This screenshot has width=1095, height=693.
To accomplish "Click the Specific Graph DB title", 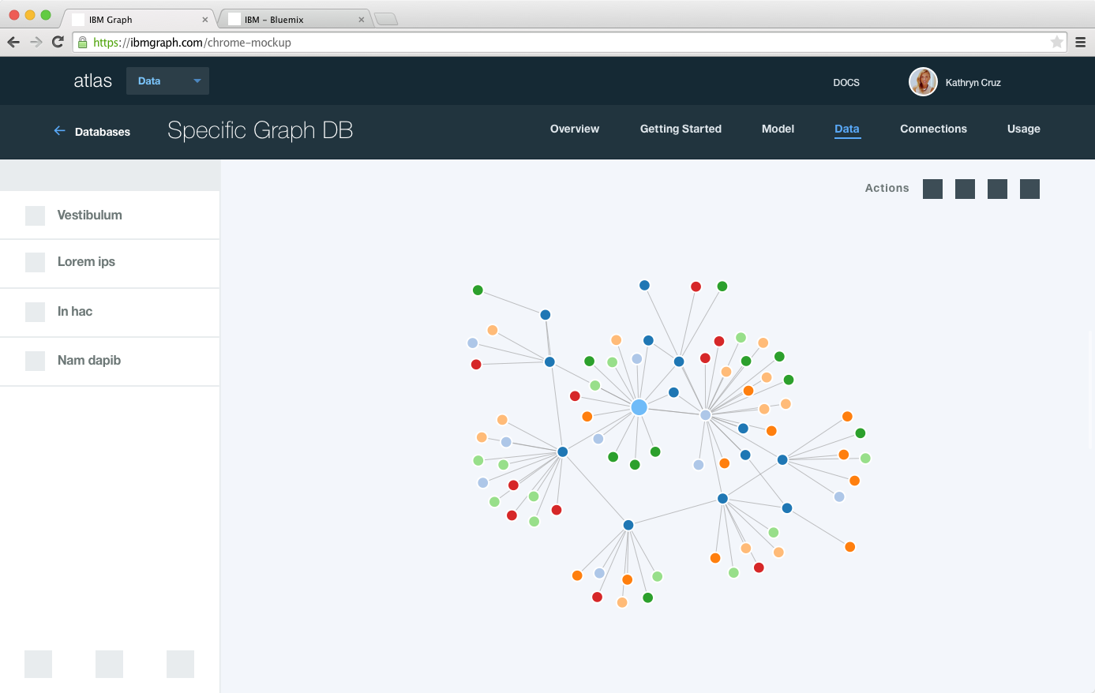I will coord(260,130).
